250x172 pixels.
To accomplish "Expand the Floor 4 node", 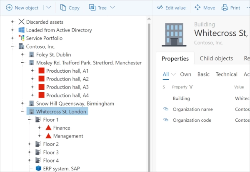I will (x=29, y=160).
